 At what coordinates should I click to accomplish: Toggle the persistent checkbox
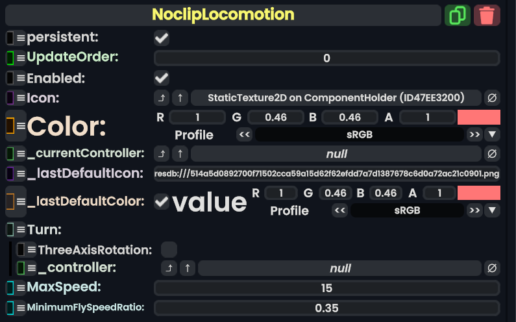162,38
